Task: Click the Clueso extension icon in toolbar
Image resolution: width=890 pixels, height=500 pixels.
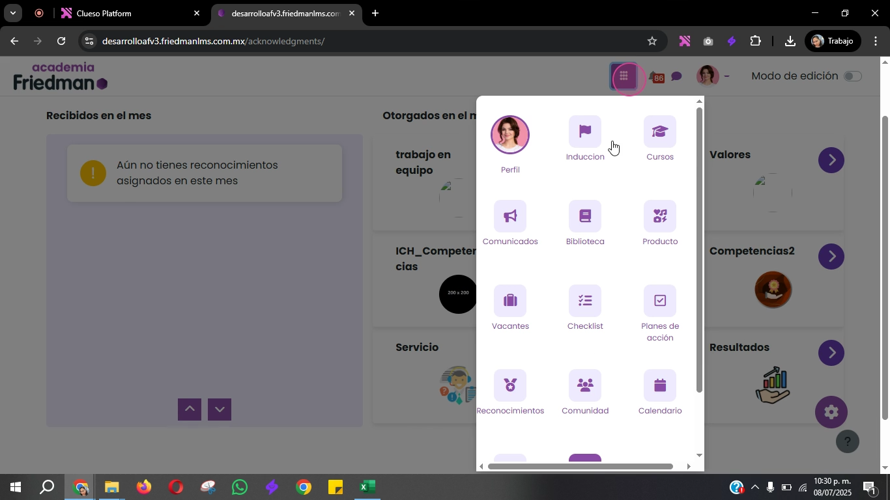Action: pyautogui.click(x=684, y=41)
